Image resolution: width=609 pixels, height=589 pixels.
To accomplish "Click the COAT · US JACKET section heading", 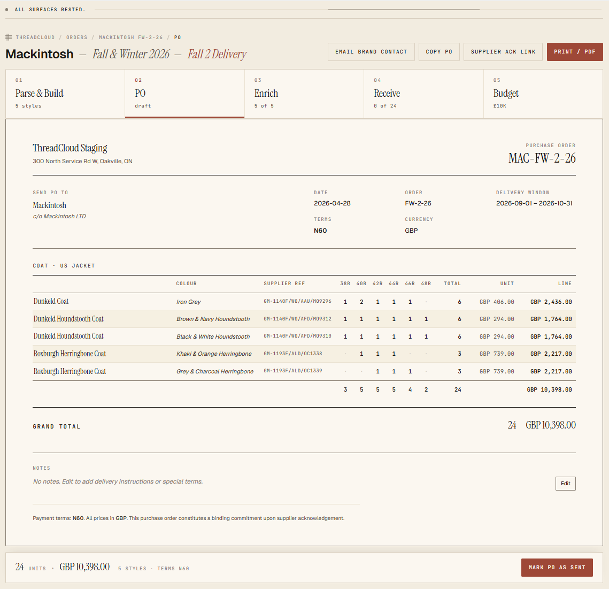I will tap(64, 266).
